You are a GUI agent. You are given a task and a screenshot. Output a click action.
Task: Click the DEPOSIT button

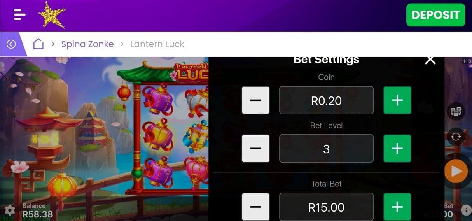(x=435, y=15)
